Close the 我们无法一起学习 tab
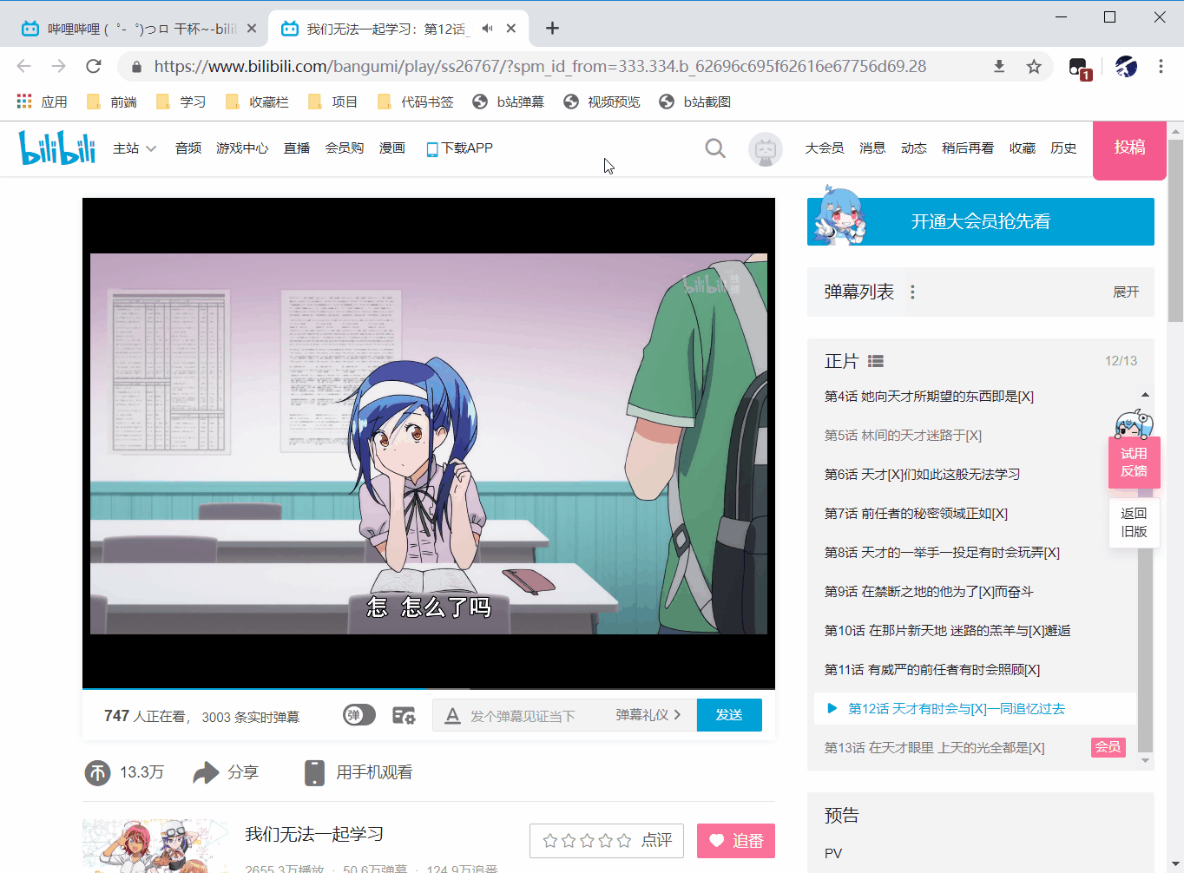This screenshot has height=873, width=1184. pyautogui.click(x=511, y=29)
